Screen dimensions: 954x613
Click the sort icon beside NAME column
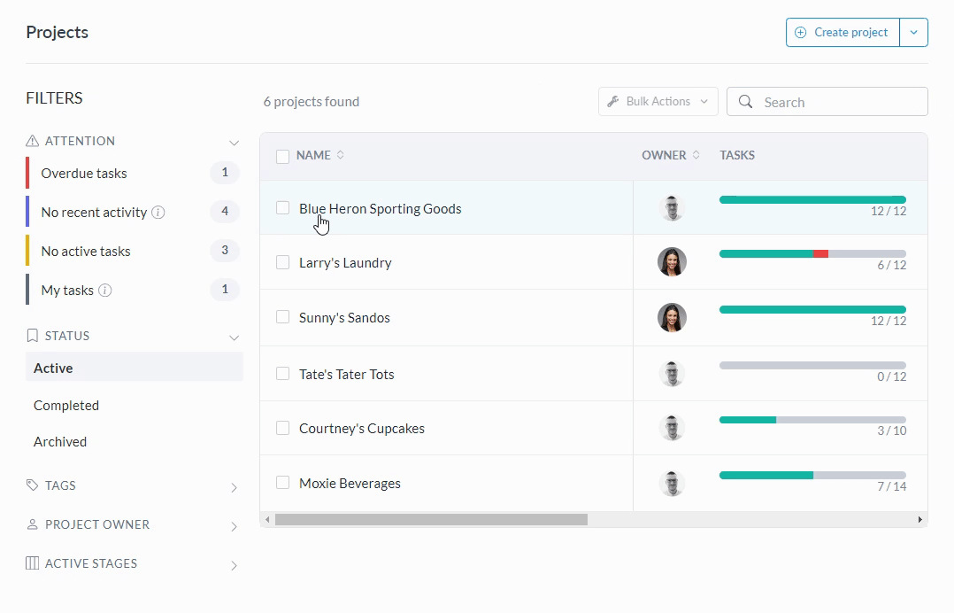[341, 155]
